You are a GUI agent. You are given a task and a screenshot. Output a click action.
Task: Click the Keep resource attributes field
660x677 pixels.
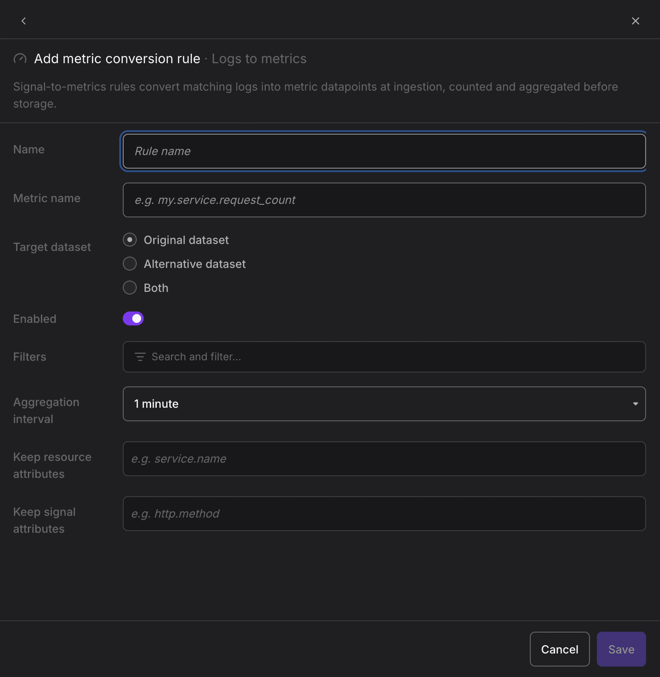coord(384,459)
